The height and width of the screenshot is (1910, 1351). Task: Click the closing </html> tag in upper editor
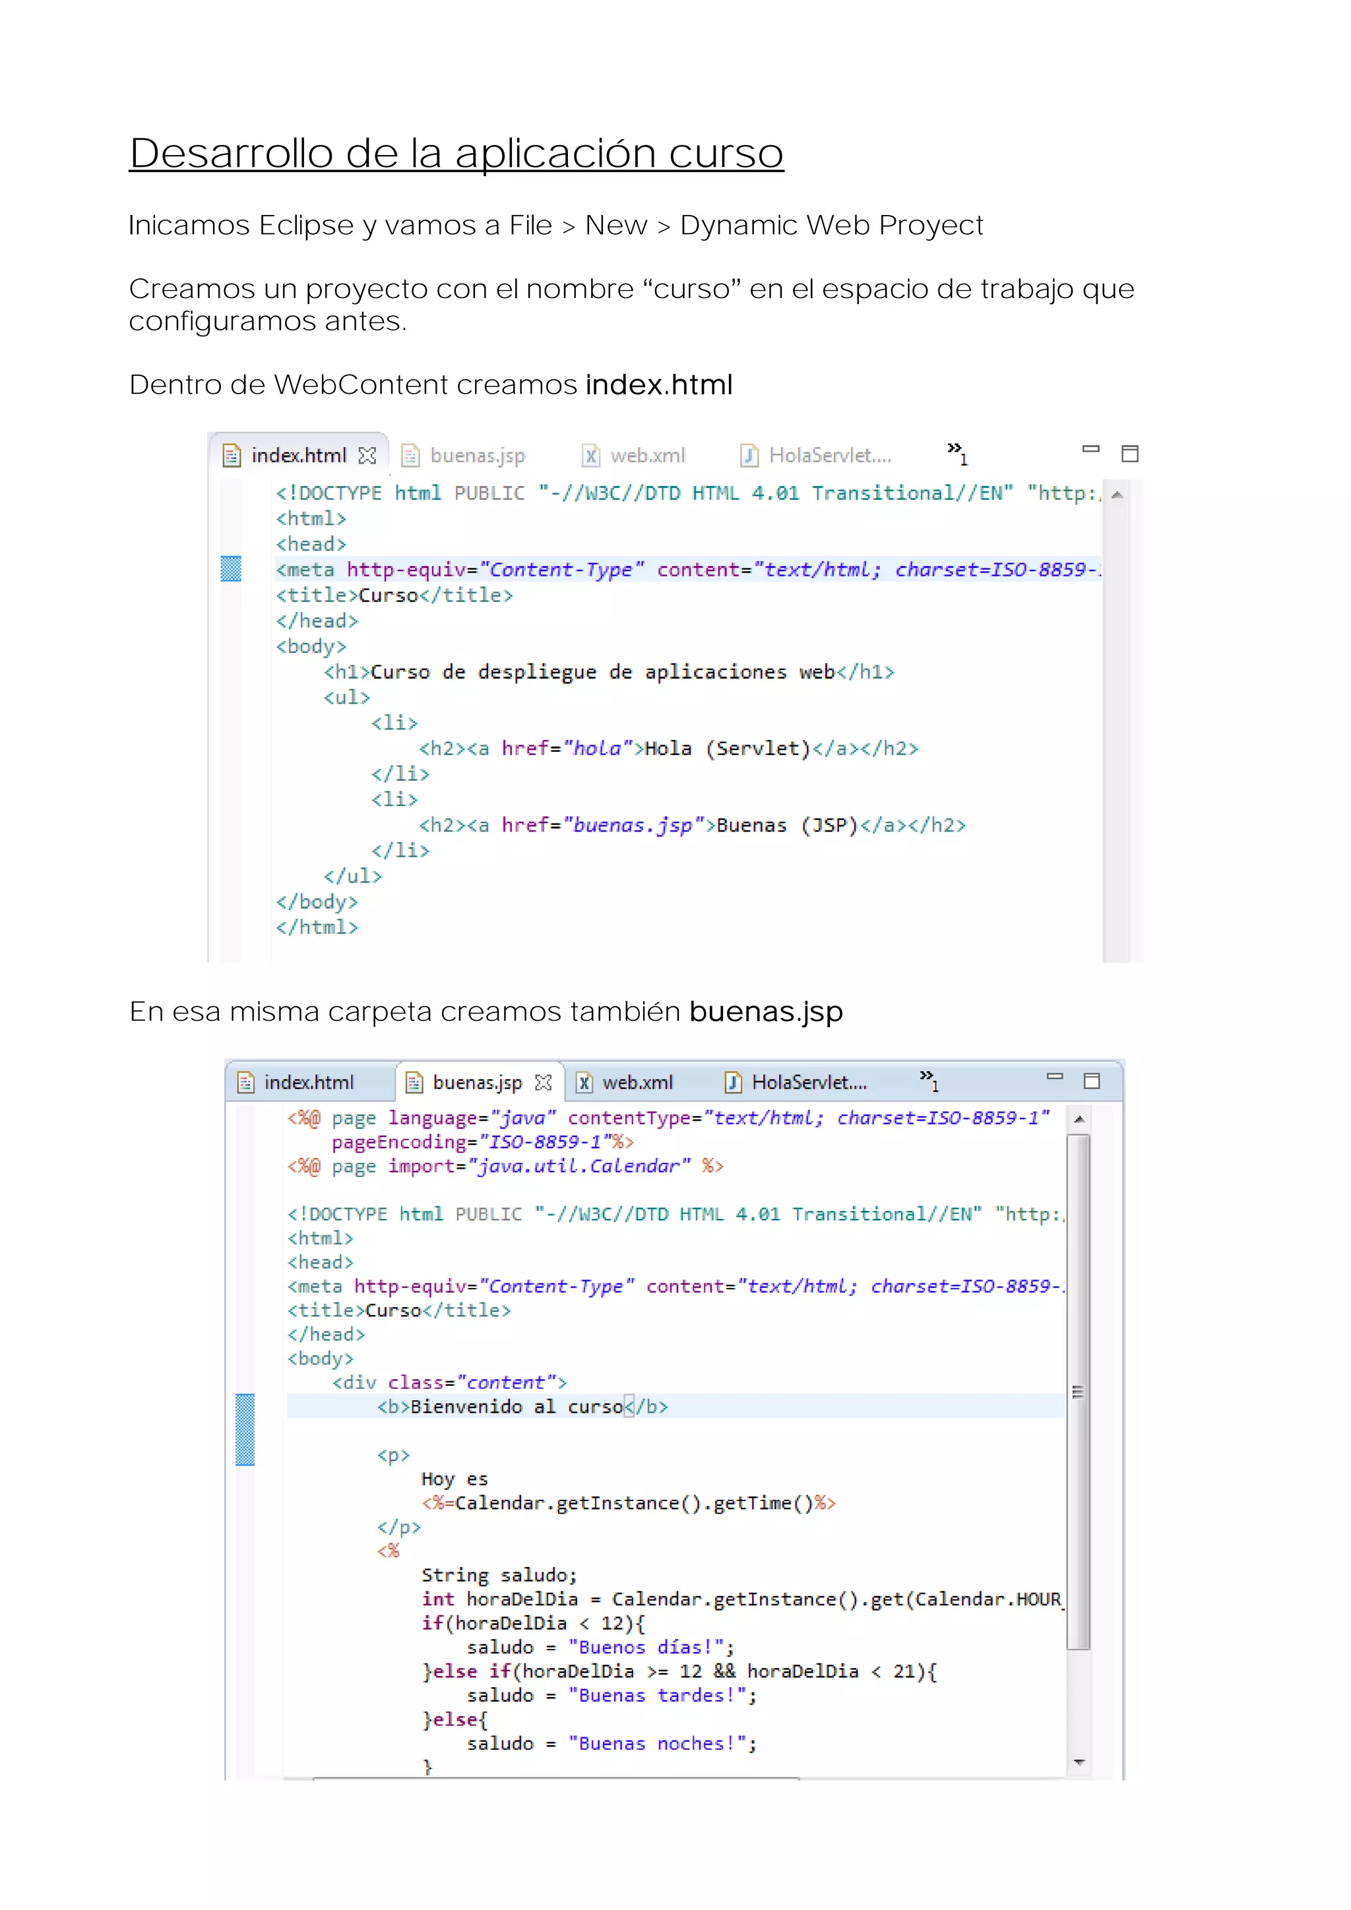(x=317, y=927)
